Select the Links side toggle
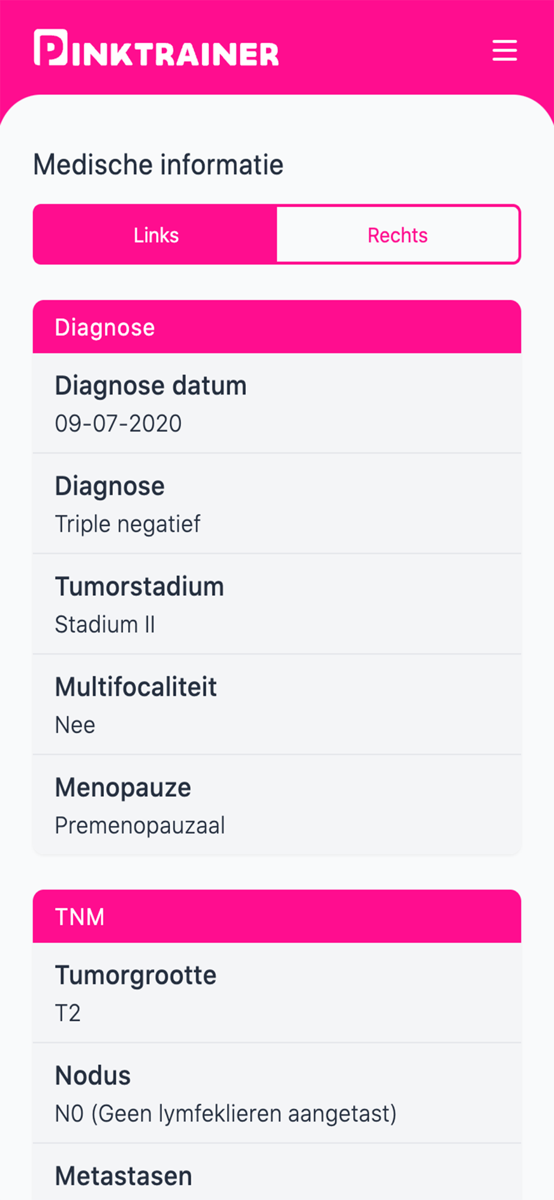The height and width of the screenshot is (1200, 554). coord(155,235)
